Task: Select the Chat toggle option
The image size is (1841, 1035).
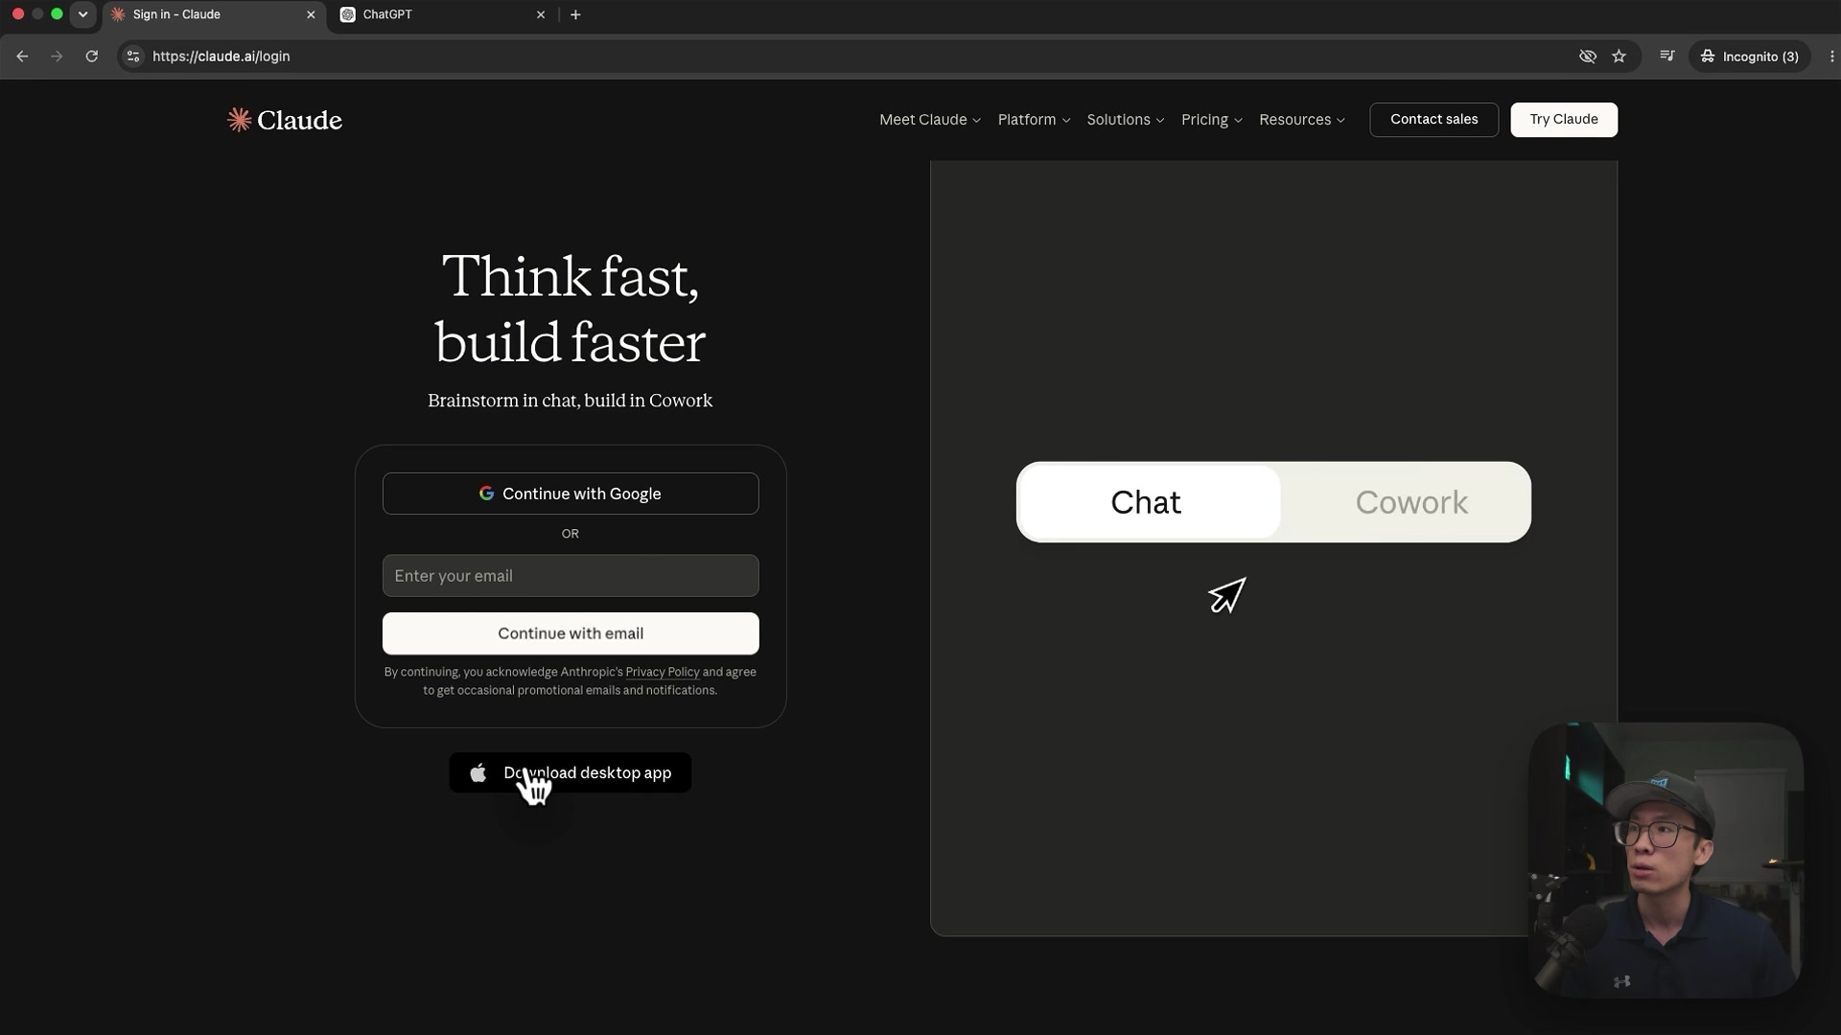Action: point(1149,502)
